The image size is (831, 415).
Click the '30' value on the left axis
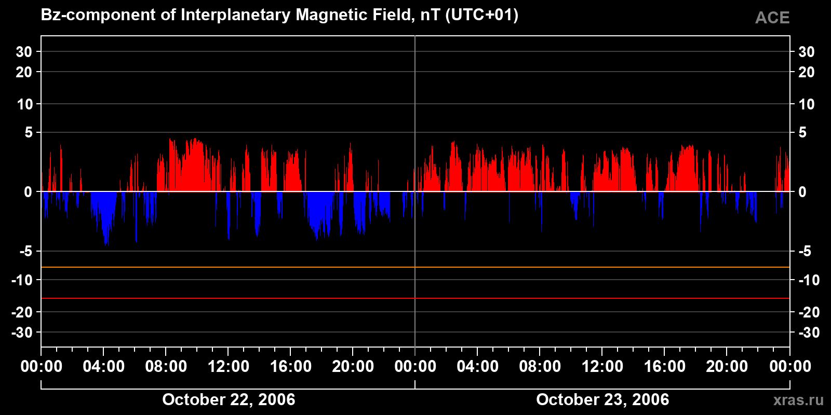[24, 52]
